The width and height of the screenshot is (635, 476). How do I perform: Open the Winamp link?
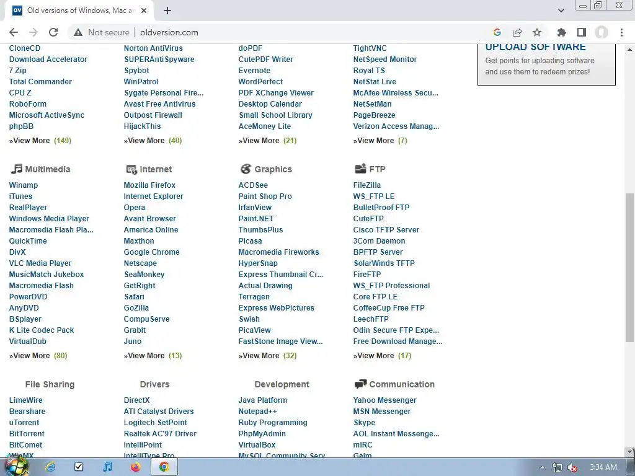coord(24,185)
